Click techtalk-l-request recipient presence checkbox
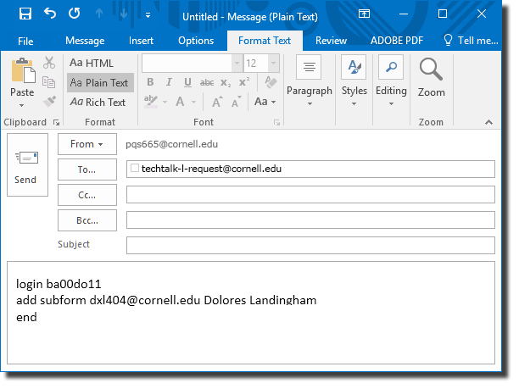 tap(135, 168)
